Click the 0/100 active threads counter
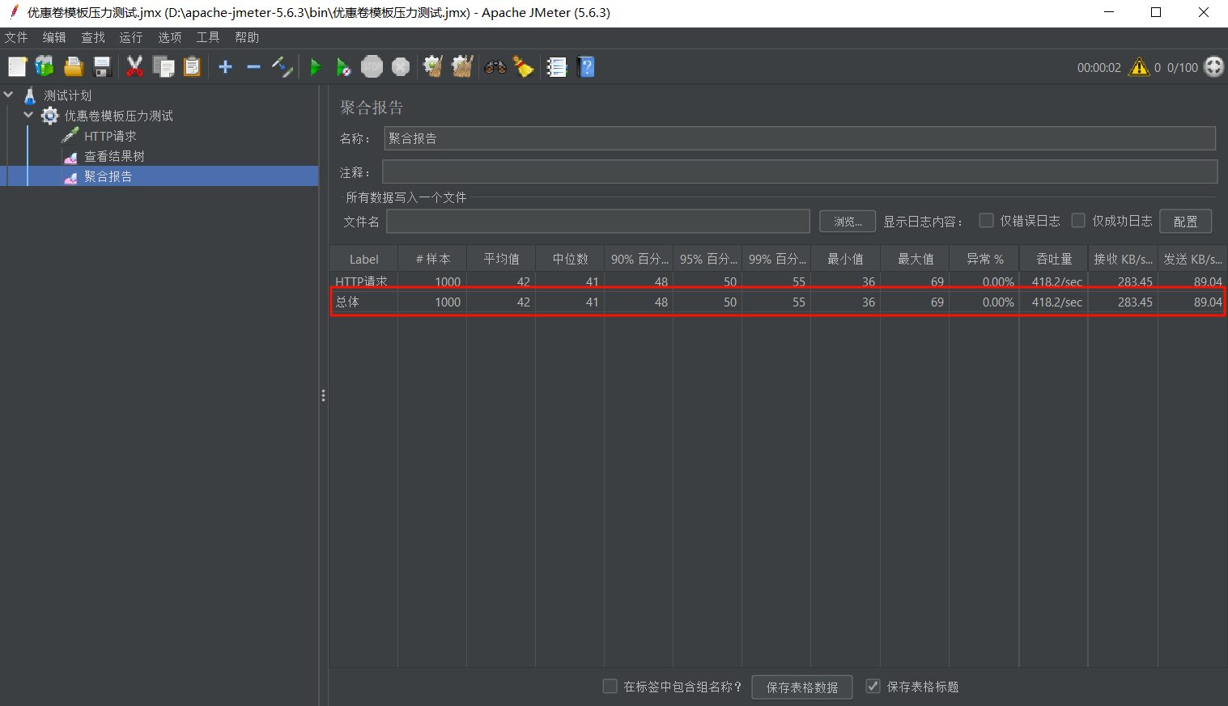 point(1182,68)
